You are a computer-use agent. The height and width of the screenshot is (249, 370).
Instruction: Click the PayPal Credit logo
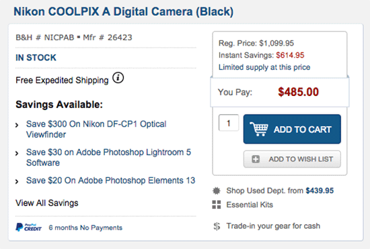[x=28, y=228]
